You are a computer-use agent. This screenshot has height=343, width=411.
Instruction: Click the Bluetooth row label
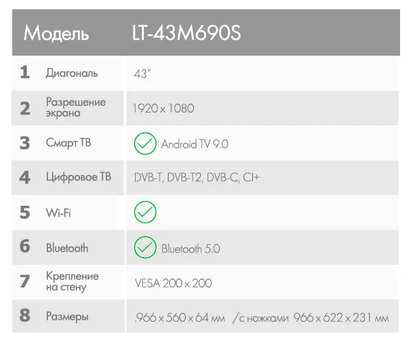(x=67, y=248)
